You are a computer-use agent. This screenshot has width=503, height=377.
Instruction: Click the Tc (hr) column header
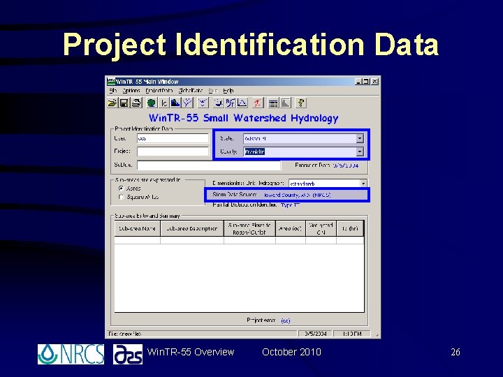pos(350,228)
